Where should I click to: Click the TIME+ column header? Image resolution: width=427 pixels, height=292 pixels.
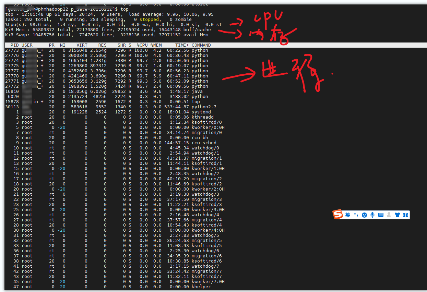click(182, 45)
